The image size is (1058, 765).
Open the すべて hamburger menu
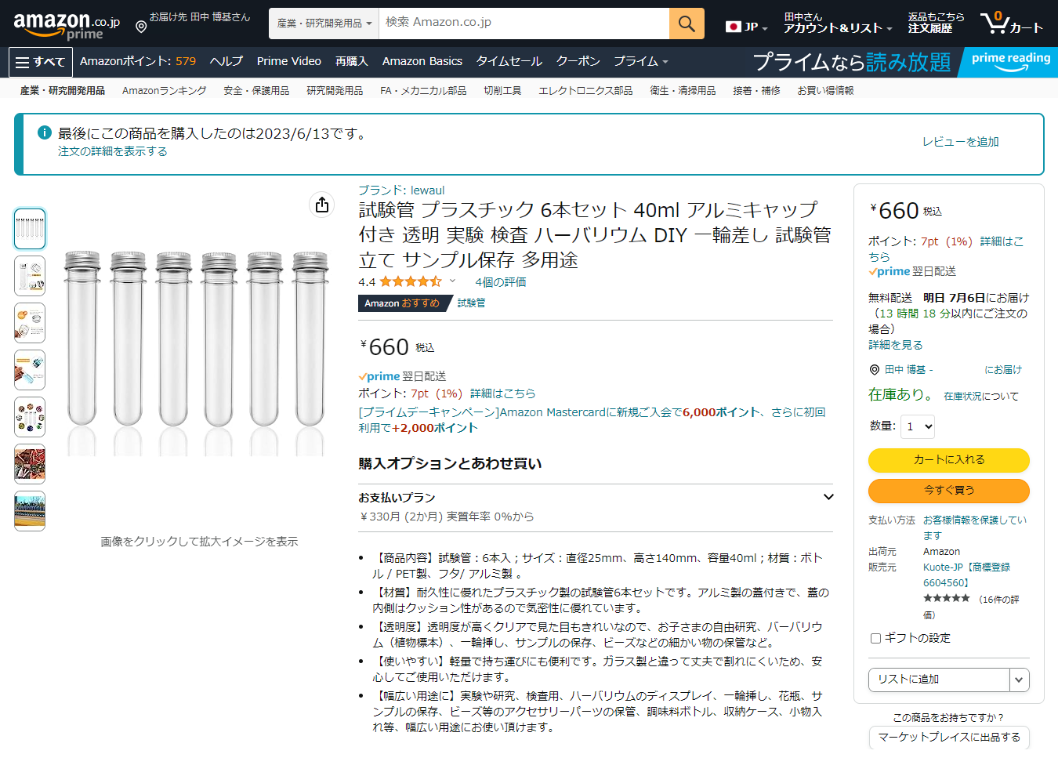click(x=41, y=62)
